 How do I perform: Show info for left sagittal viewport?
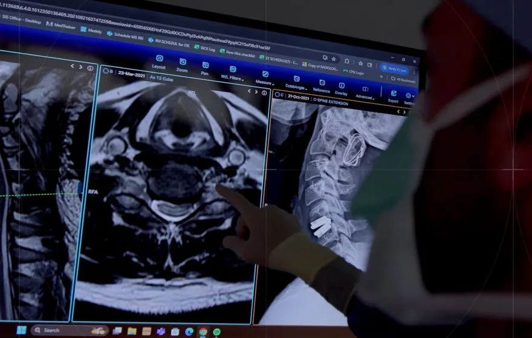coord(90,68)
